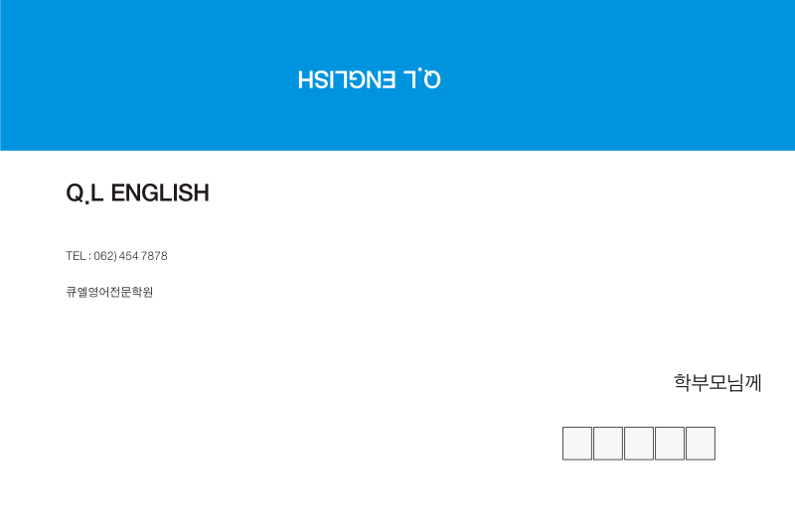Click the TEL label
Viewport: 795px width, 523px height.
(76, 256)
